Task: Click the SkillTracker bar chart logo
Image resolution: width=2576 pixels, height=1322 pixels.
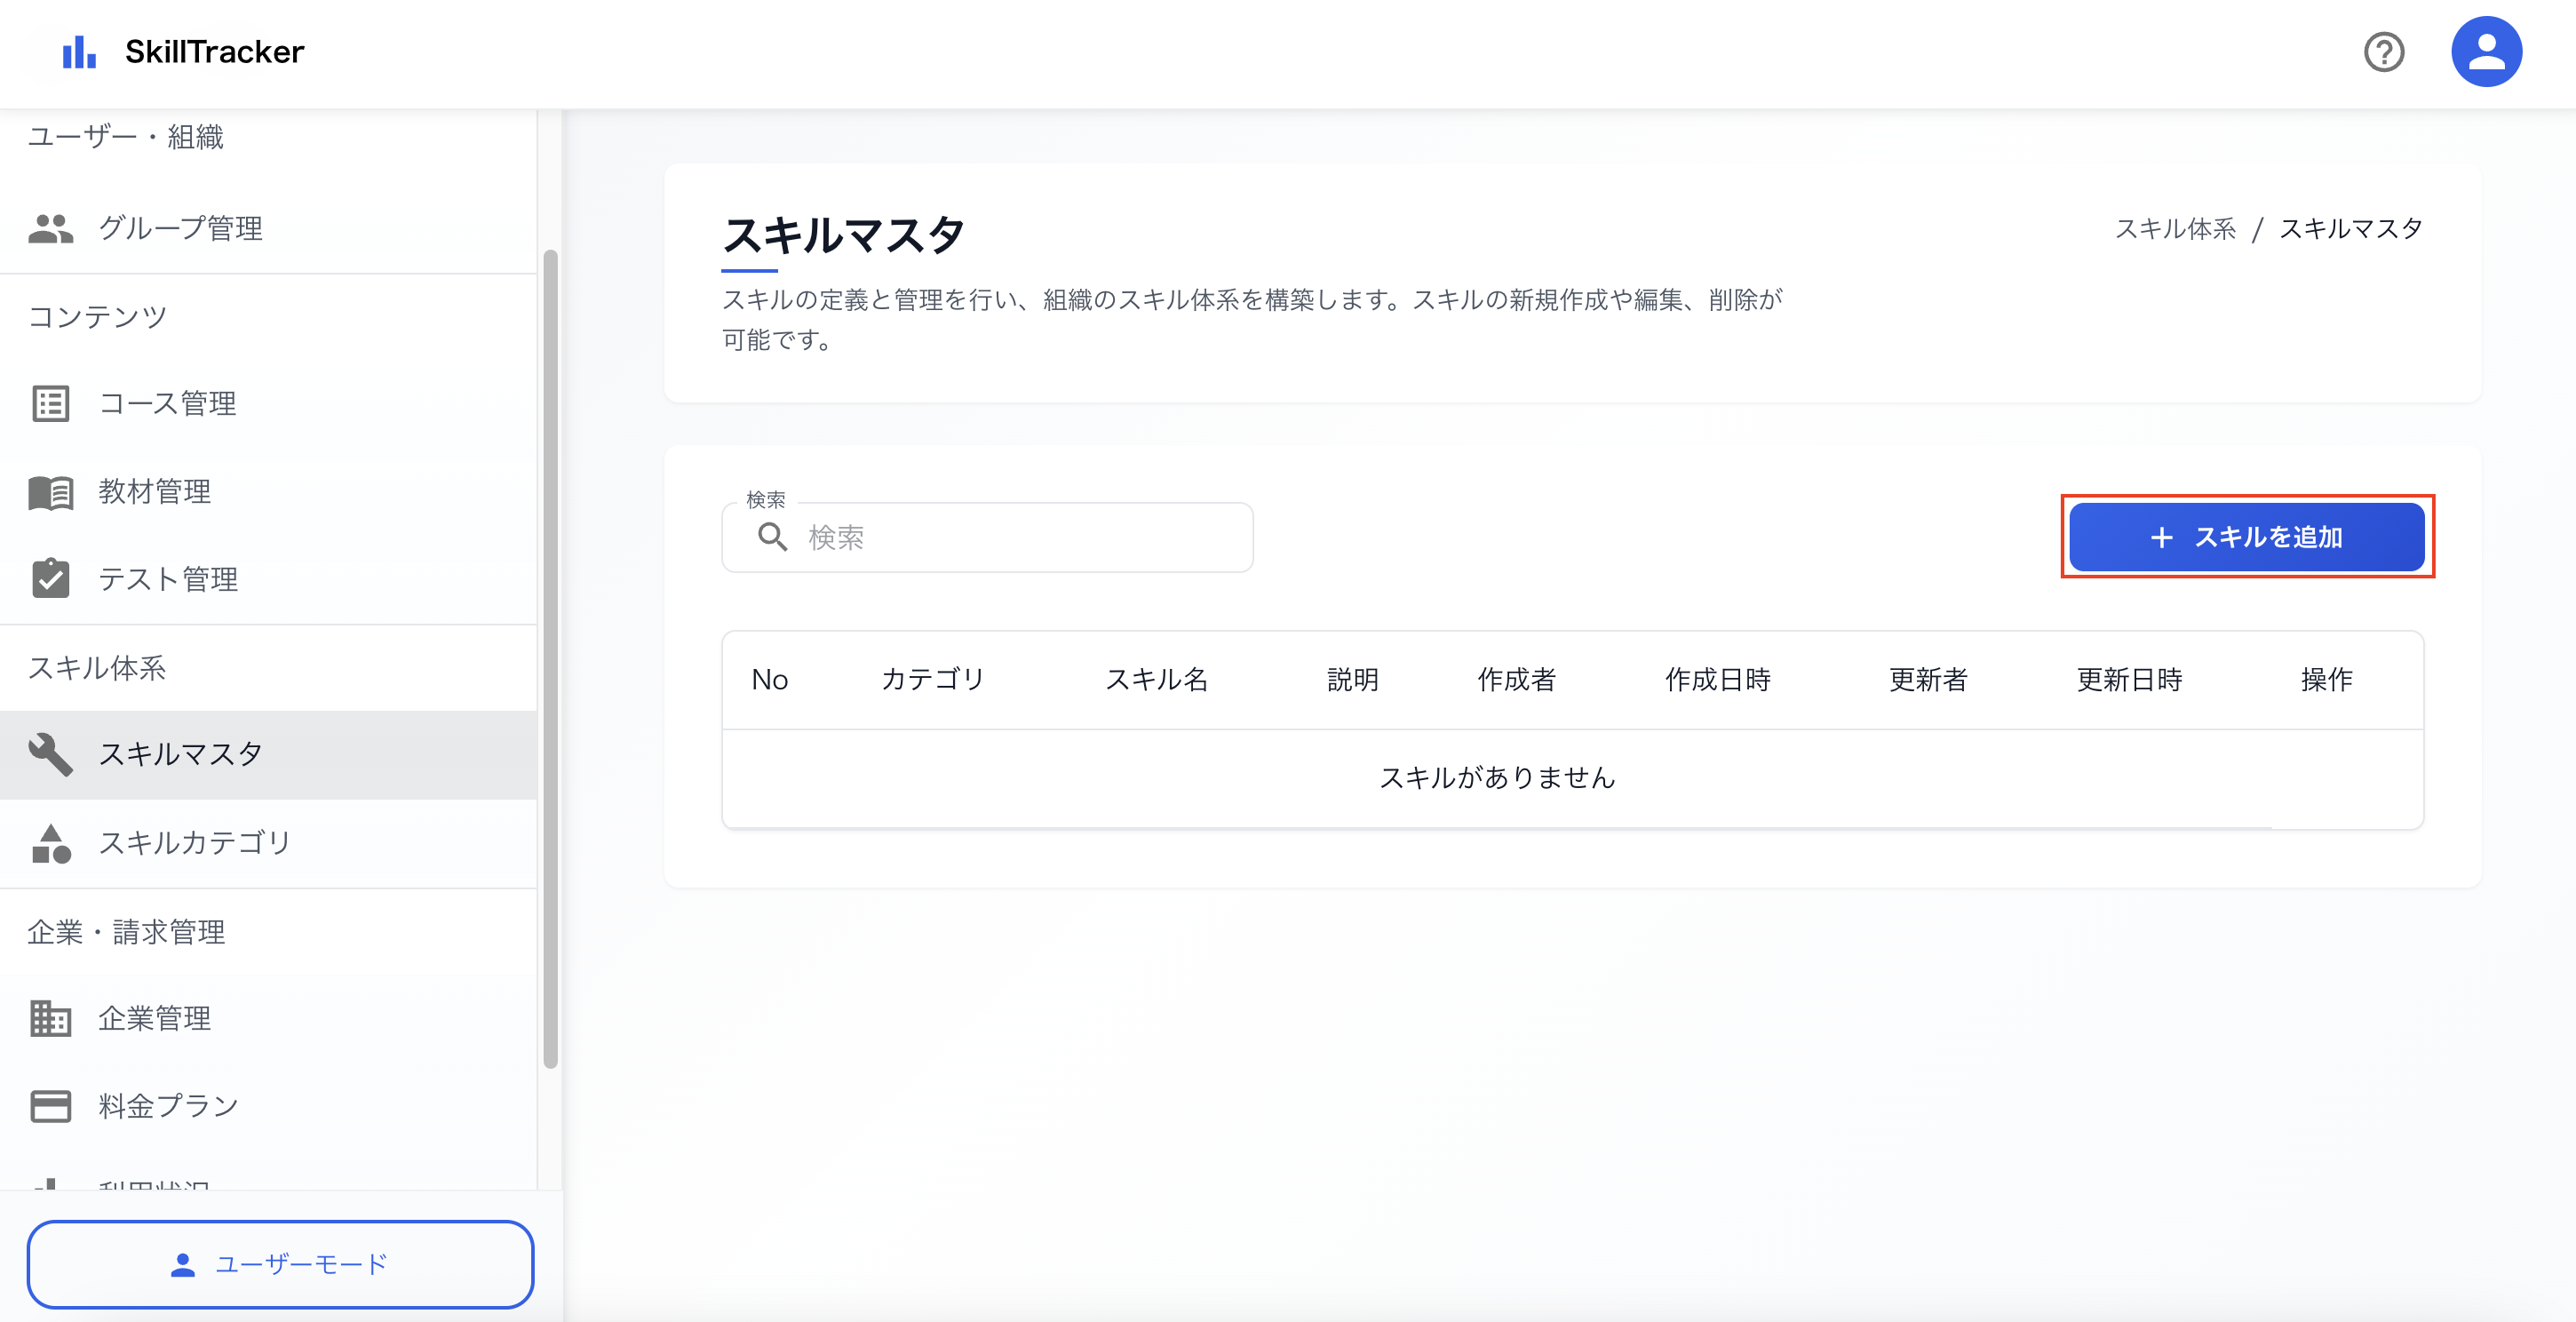Action: pos(80,51)
